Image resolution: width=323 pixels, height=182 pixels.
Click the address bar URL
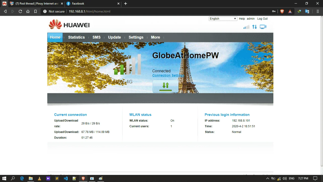pos(90,11)
